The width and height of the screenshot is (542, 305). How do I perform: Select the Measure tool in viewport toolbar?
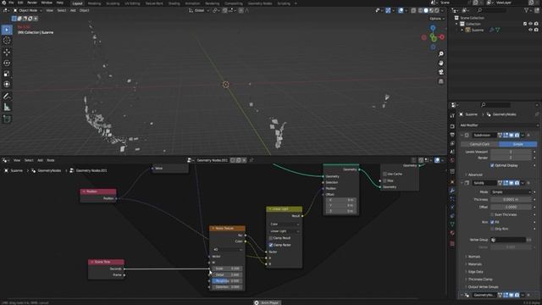click(7, 108)
